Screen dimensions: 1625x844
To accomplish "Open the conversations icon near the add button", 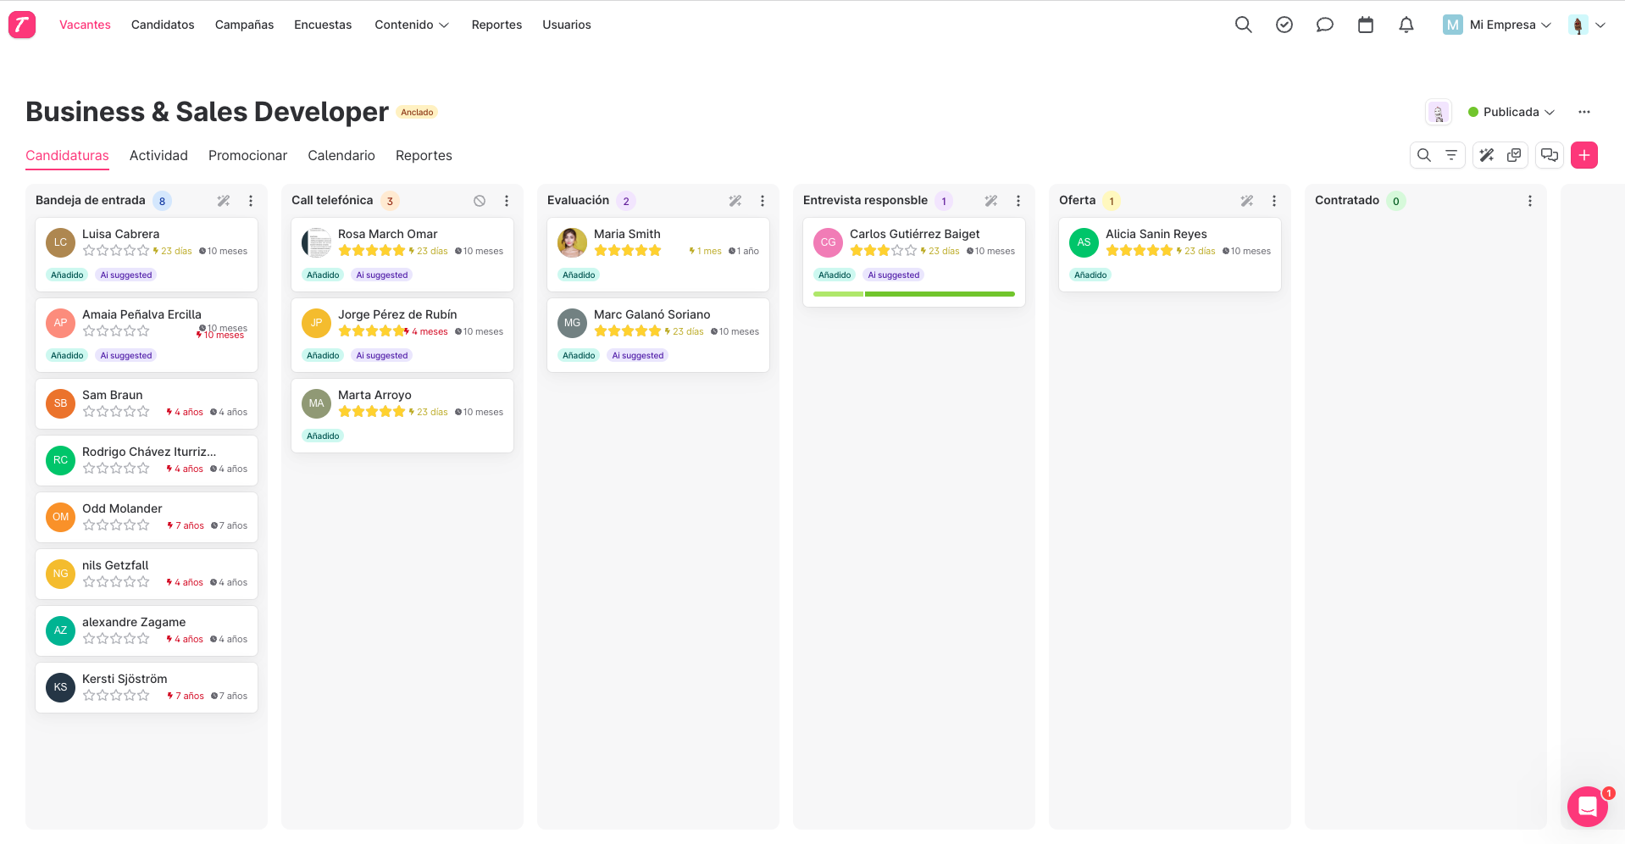I will click(x=1550, y=155).
